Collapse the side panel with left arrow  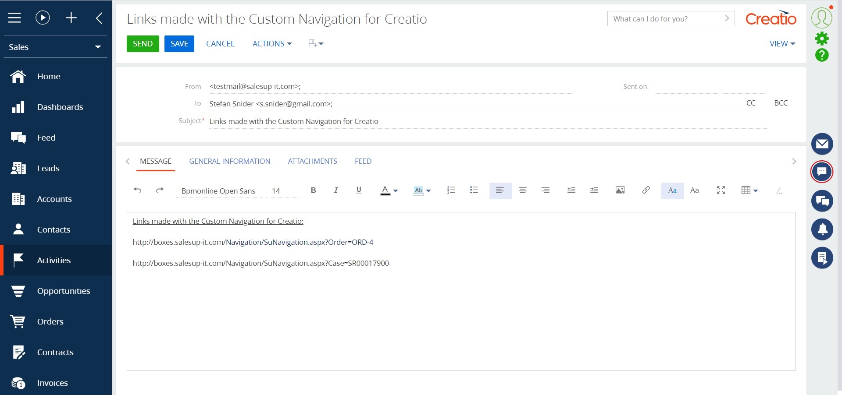(x=99, y=18)
